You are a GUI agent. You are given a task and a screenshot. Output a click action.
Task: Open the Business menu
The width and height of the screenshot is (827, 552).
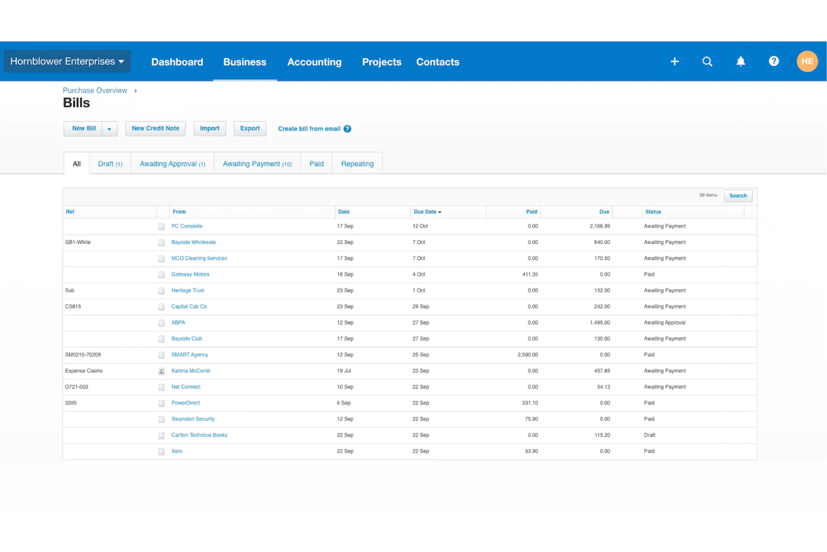[x=245, y=62]
